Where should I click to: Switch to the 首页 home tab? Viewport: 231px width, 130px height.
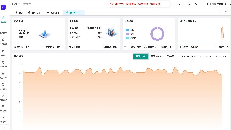(x=19, y=12)
